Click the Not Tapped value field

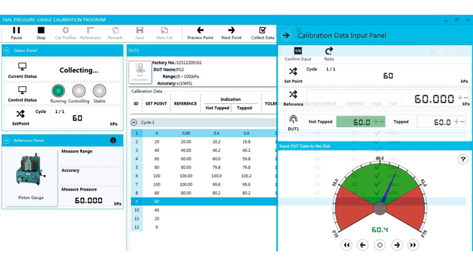tap(361, 121)
